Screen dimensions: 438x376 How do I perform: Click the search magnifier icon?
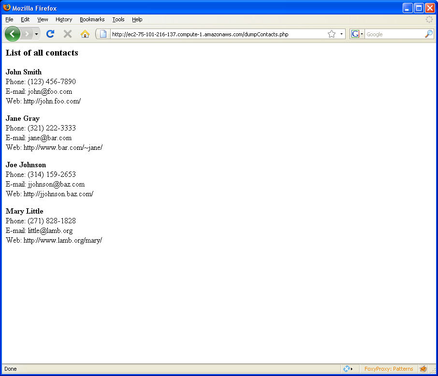click(x=428, y=34)
